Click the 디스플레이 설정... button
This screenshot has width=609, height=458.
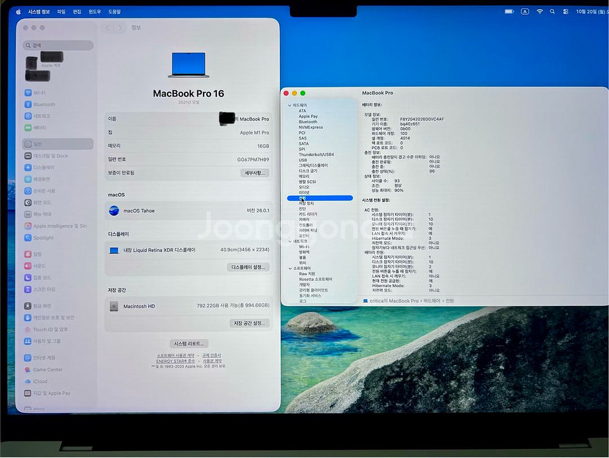[x=248, y=267]
